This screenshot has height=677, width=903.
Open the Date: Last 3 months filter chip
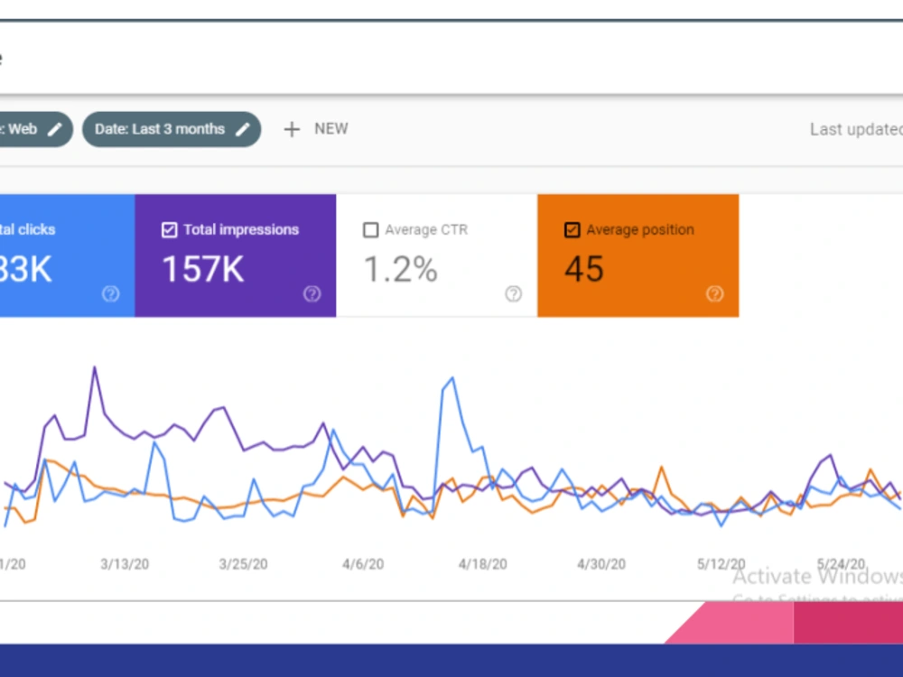tap(172, 129)
